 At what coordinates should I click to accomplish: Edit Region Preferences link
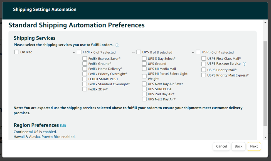(63, 126)
